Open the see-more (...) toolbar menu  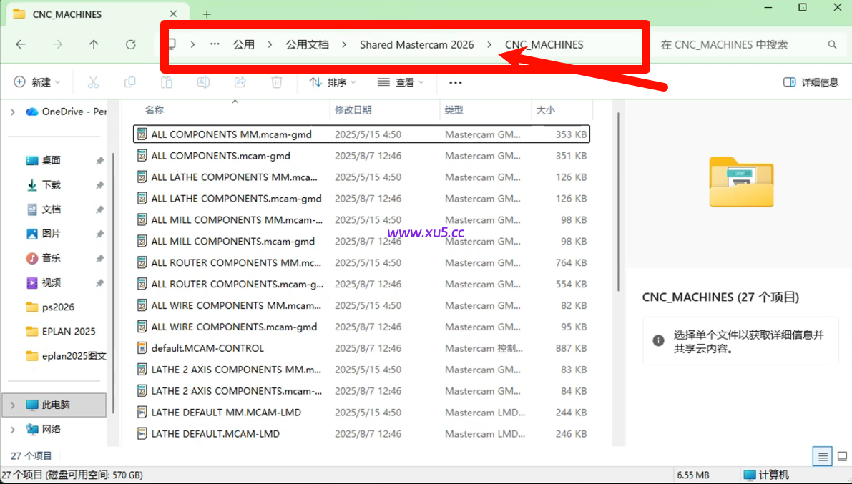456,82
